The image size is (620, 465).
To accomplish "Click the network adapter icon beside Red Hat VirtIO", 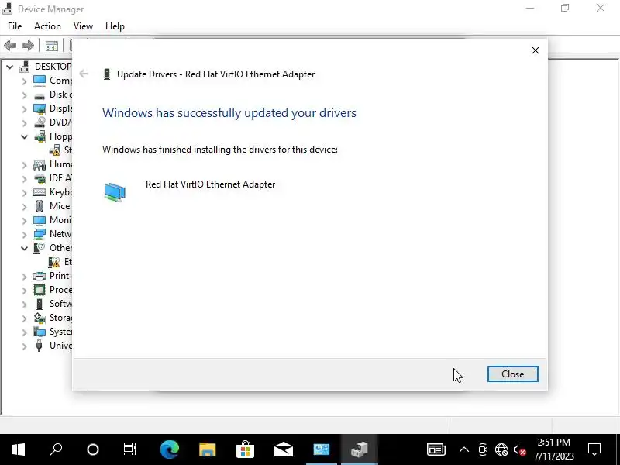I will 115,192.
